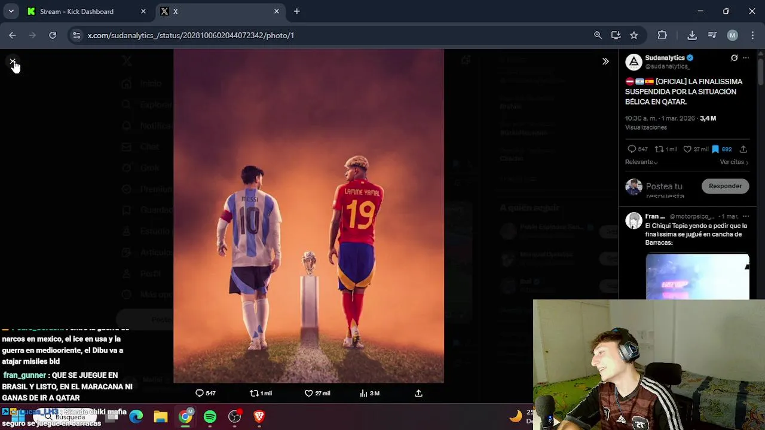Open the post's three-dot more menu
Viewport: 765px width, 430px height.
click(x=745, y=58)
